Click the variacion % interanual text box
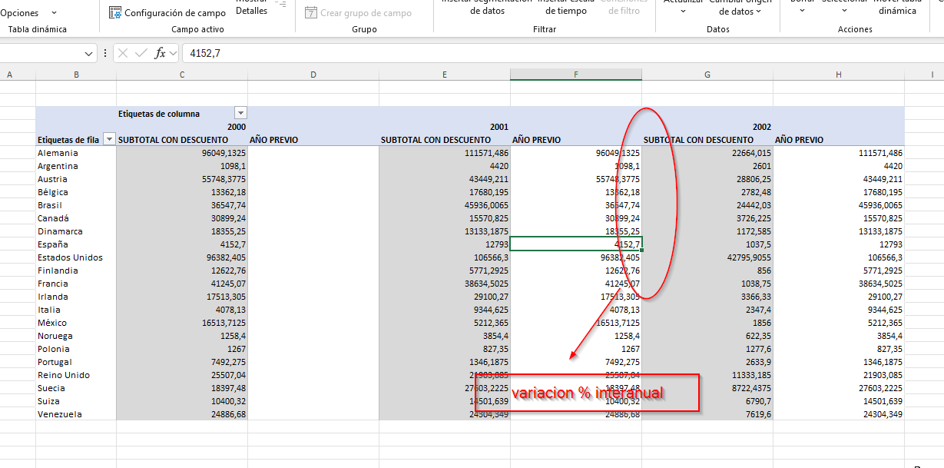Viewport: 944px width, 468px height. (587, 393)
